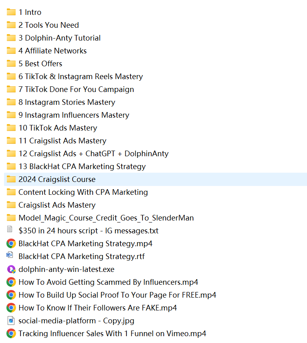Select 'How To Avoid Getting Scammed By Influencers.mp4'
The image size is (307, 343).
(x=108, y=282)
